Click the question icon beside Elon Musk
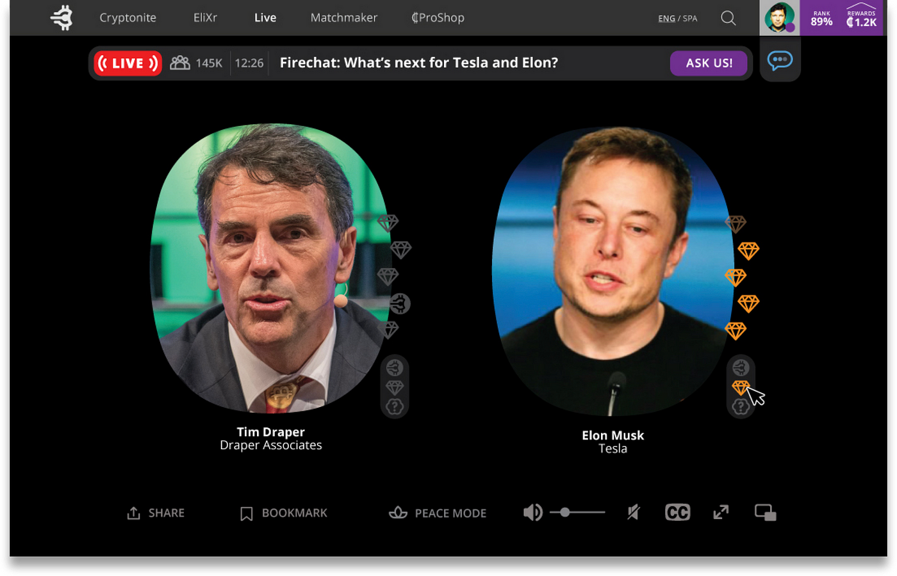The height and width of the screenshot is (576, 897). 741,407
